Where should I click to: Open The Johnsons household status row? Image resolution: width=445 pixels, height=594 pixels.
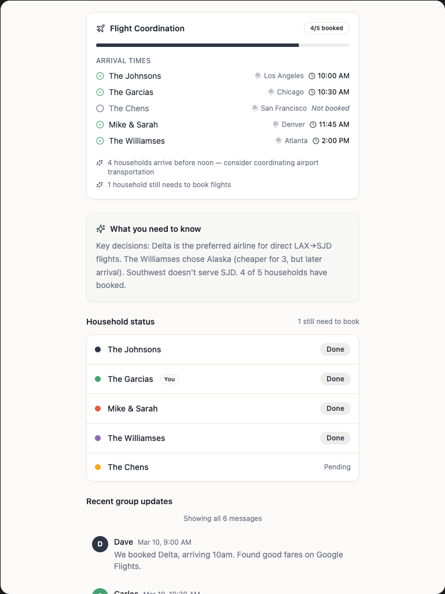(223, 349)
